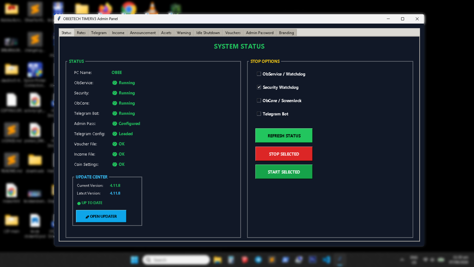474x267 pixels.
Task: Switch to the Assets tab
Action: pyautogui.click(x=166, y=33)
